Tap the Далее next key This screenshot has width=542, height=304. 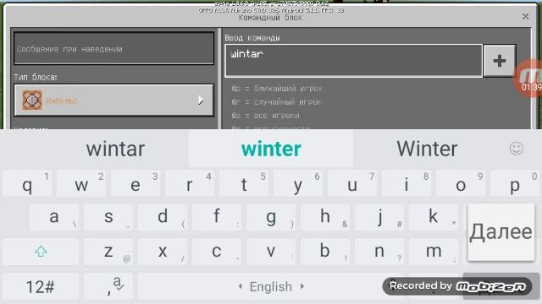point(501,232)
